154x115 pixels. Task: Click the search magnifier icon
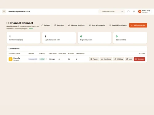click(x=100, y=11)
